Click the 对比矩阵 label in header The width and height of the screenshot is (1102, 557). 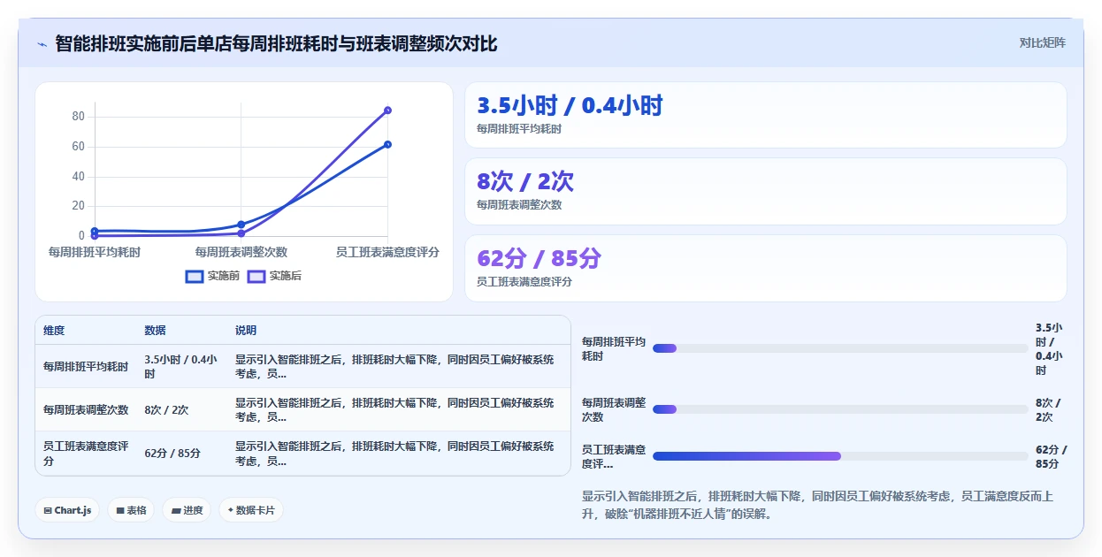[x=1043, y=42]
